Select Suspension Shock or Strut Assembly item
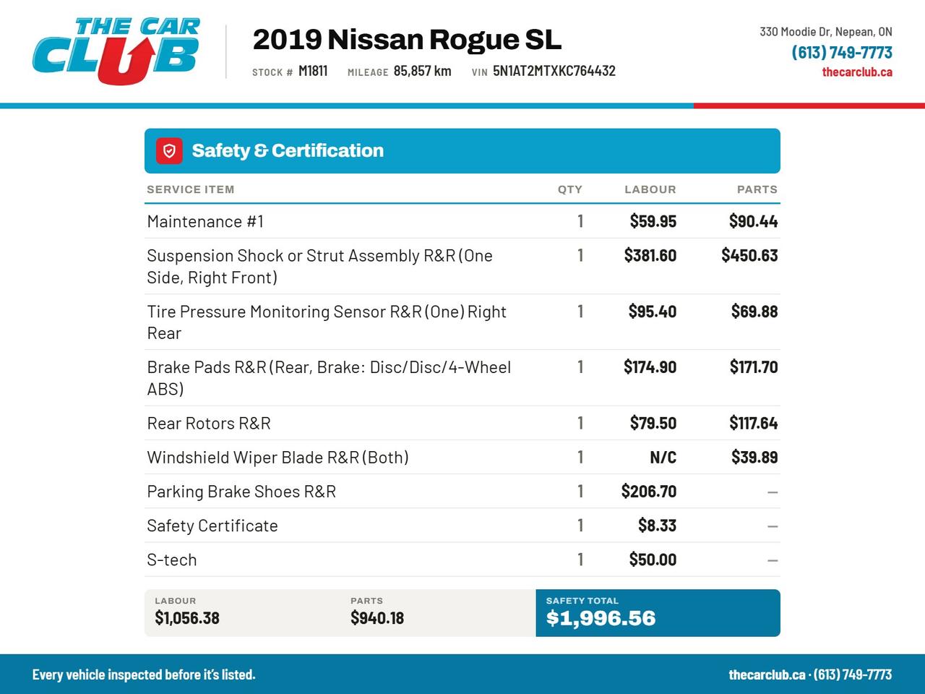Viewport: 925px width, 694px height. click(x=319, y=266)
